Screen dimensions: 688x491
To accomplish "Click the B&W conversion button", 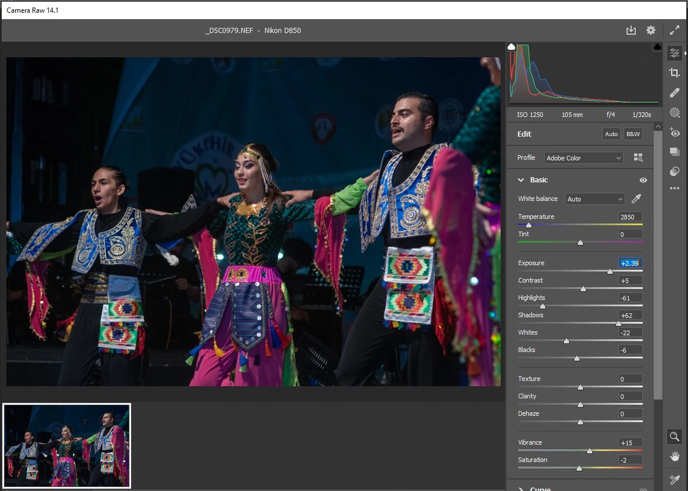I will pos(633,134).
